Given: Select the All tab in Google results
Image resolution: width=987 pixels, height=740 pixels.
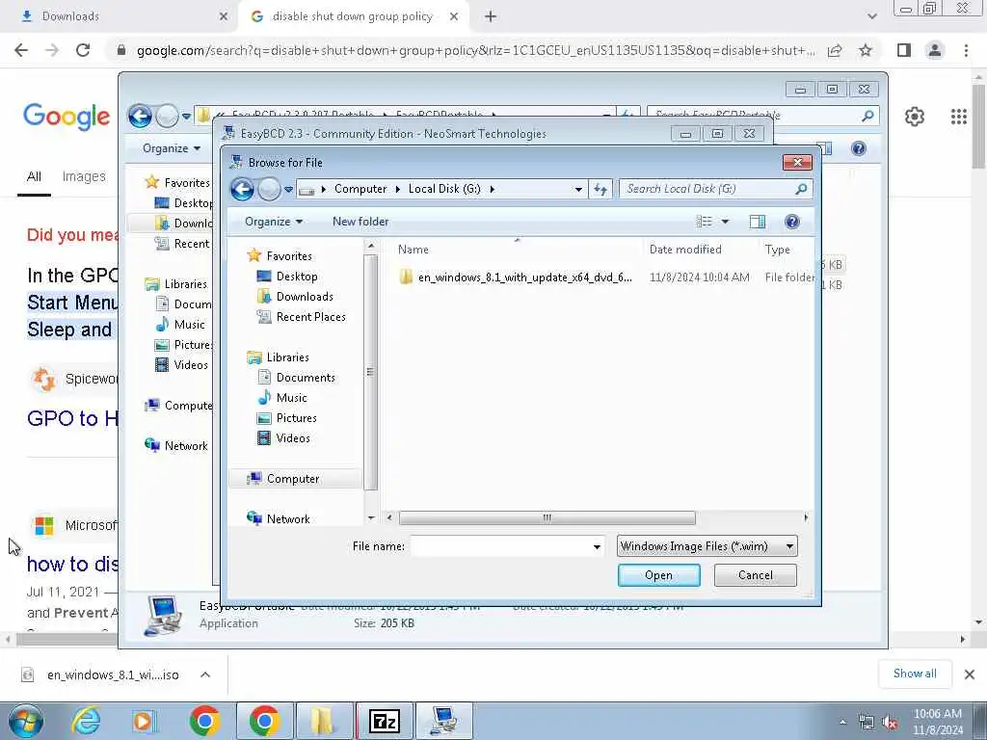Looking at the screenshot, I should click(34, 177).
